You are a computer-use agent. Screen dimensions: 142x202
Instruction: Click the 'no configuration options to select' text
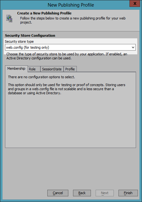pos(41,77)
